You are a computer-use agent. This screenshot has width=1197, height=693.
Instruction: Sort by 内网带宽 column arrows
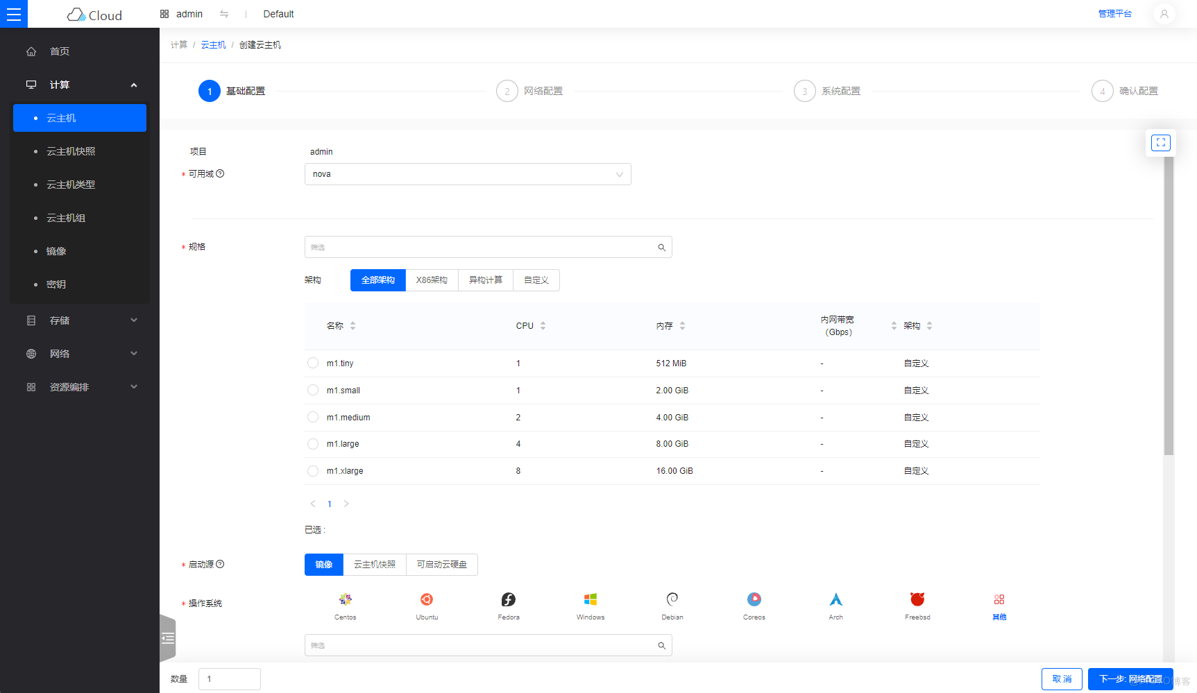coord(894,326)
